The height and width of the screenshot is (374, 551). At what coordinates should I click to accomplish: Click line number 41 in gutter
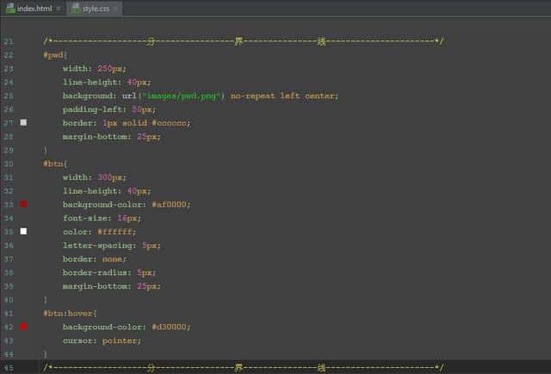tap(9, 314)
